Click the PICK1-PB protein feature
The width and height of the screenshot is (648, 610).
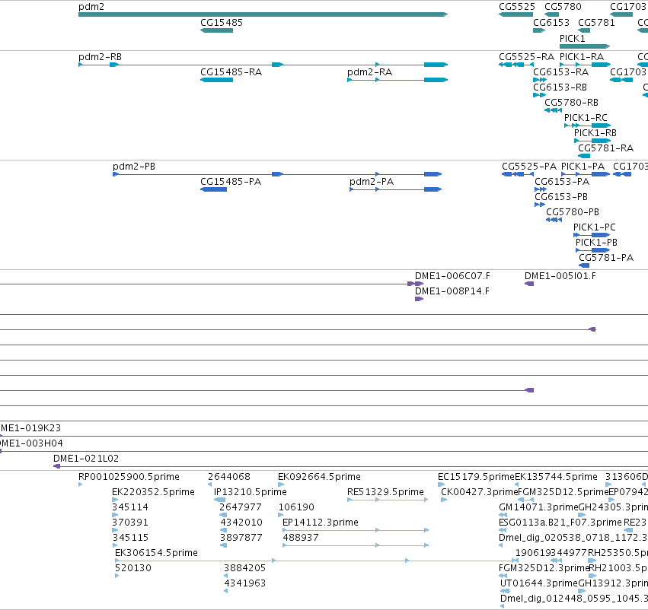pos(592,250)
